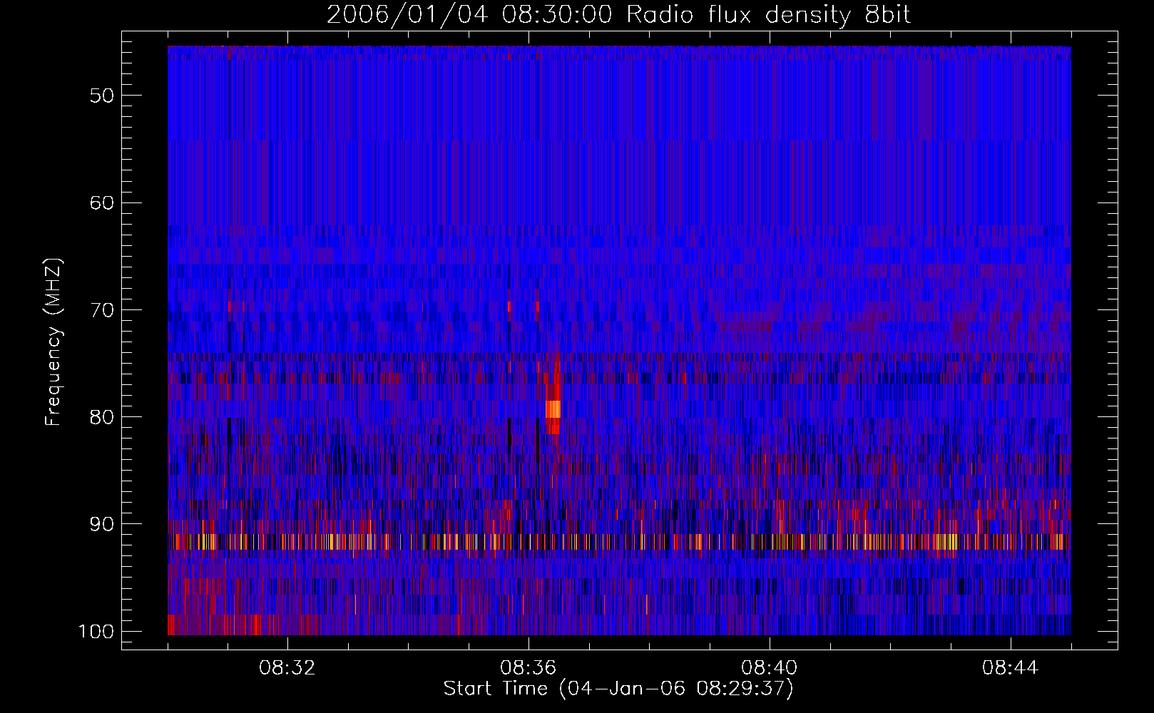The width and height of the screenshot is (1154, 713).
Task: Click the "Frequency (MHZ)" axis label
Action: [53, 342]
